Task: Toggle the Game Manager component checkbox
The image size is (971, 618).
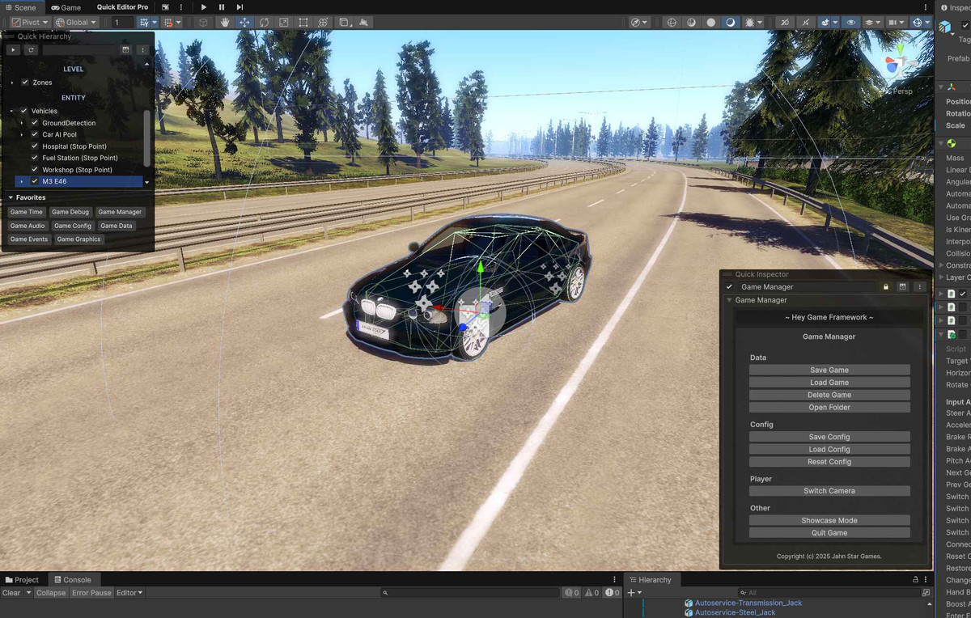Action: (729, 287)
